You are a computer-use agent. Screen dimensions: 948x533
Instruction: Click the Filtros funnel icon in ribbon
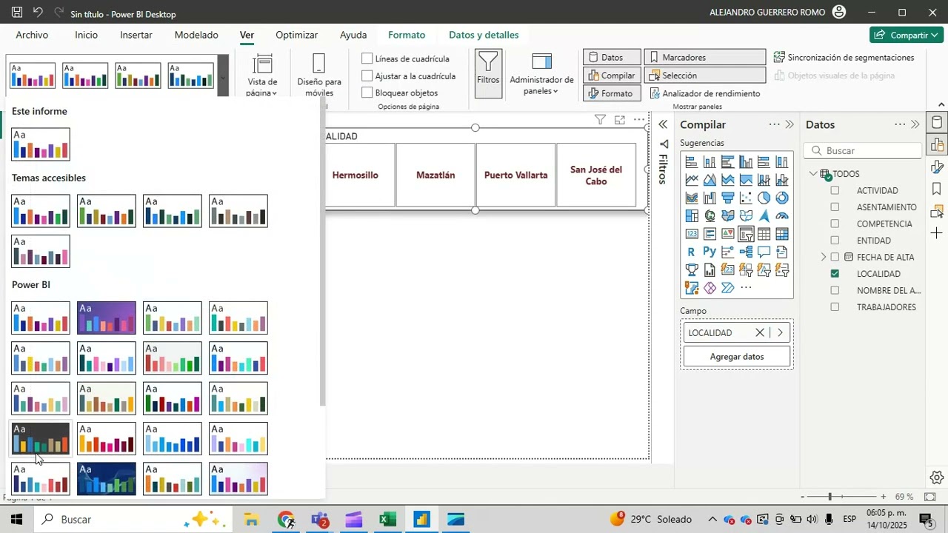pyautogui.click(x=488, y=73)
